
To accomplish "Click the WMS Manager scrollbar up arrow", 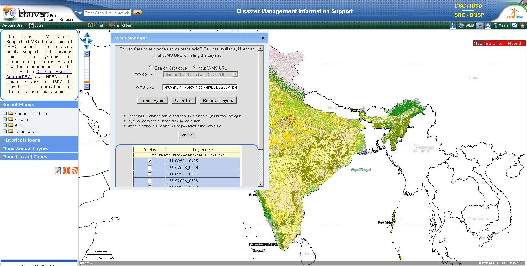I will coord(260,49).
